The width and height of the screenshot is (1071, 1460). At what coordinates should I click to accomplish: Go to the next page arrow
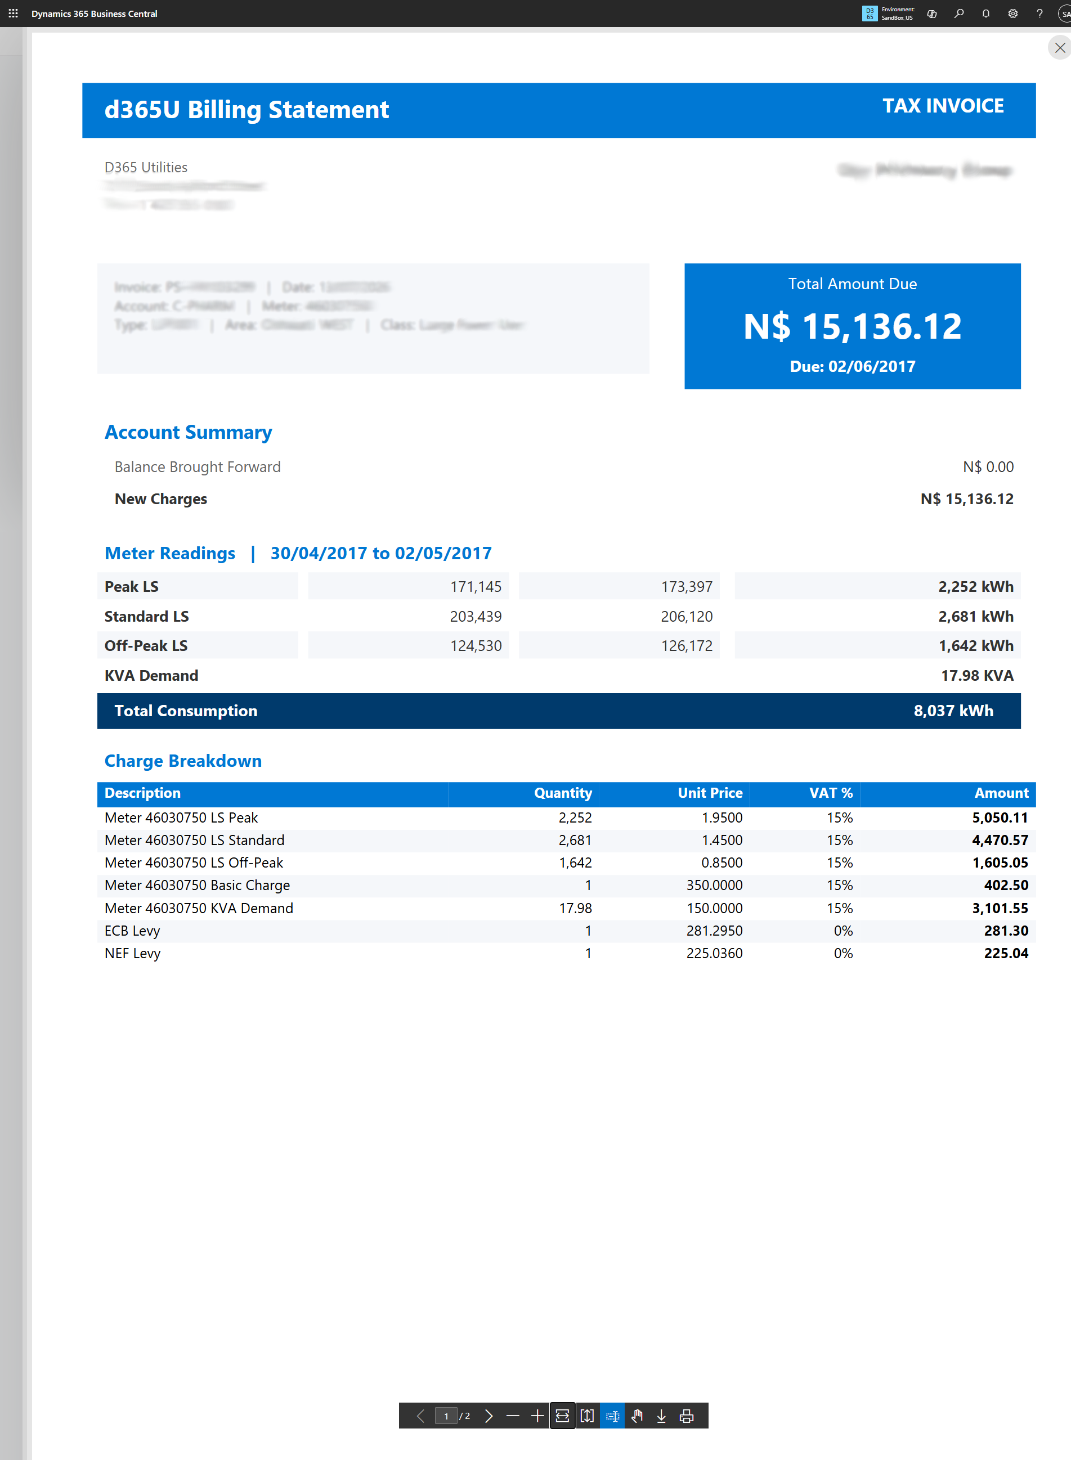click(489, 1416)
